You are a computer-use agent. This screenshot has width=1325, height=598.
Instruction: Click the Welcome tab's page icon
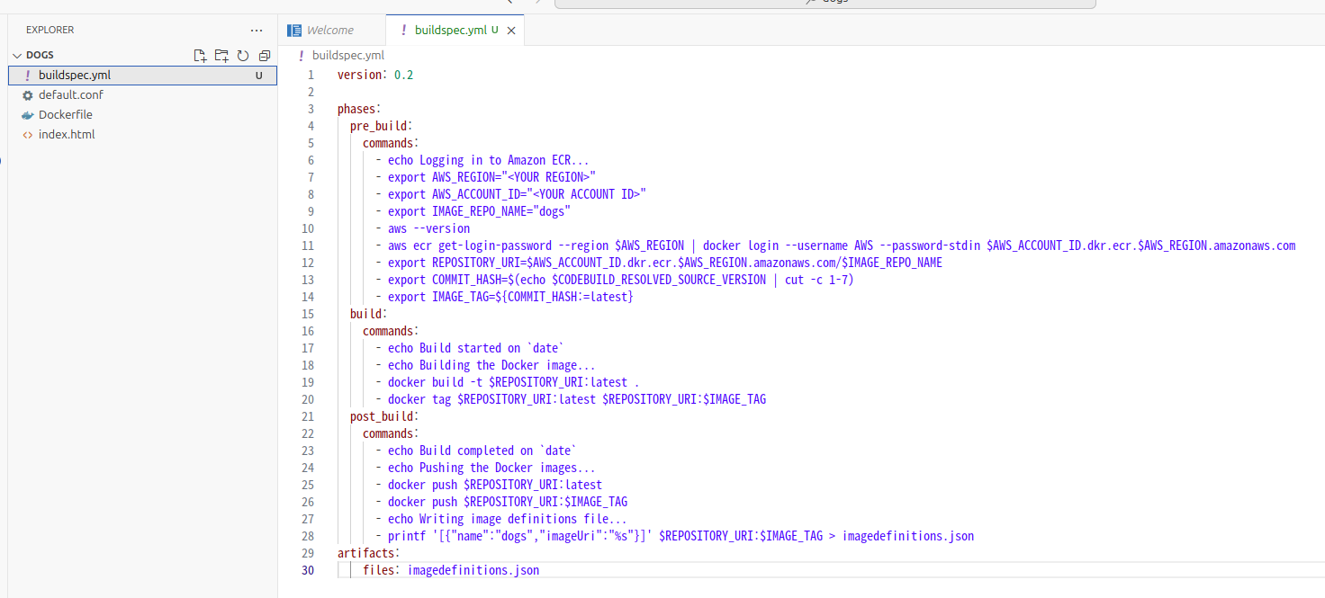click(x=294, y=31)
